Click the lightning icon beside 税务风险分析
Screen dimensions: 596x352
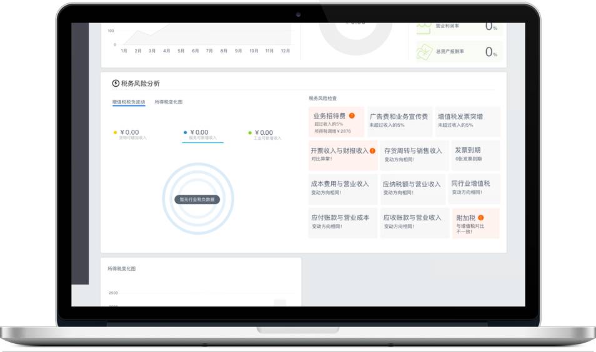[116, 83]
